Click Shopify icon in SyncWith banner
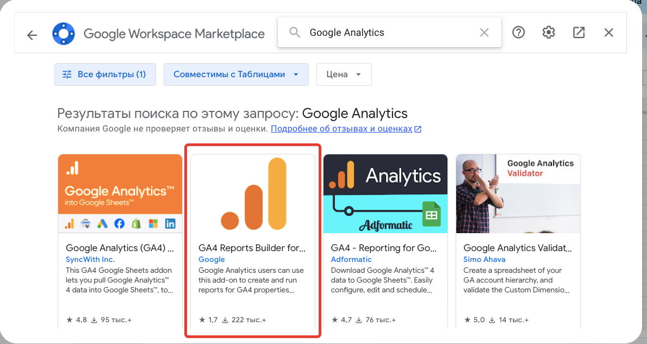Viewport: 647px width, 344px height. 136,223
